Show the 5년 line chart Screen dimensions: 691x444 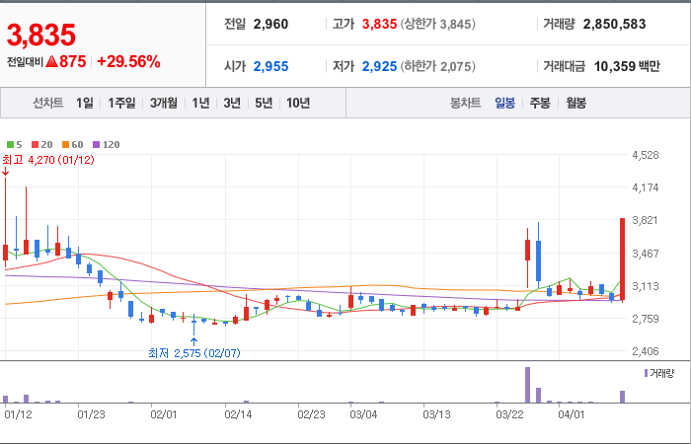[x=264, y=103]
